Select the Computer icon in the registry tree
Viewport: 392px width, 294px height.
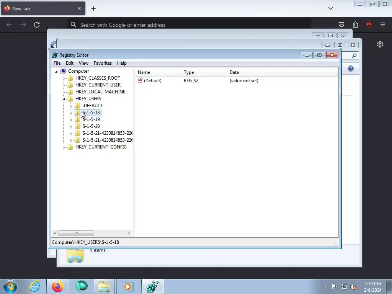click(64, 71)
